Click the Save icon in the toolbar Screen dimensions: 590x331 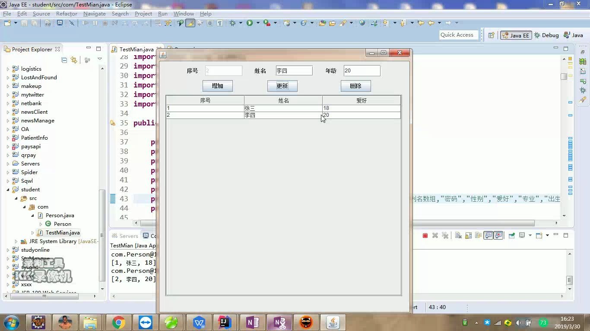(x=24, y=23)
